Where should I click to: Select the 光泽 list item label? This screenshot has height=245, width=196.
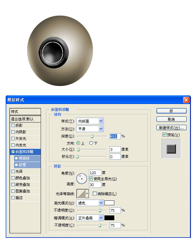(x=19, y=171)
